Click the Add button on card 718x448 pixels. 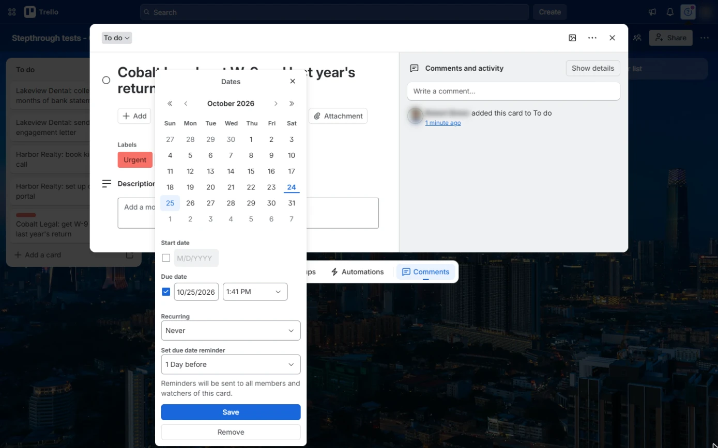click(134, 116)
